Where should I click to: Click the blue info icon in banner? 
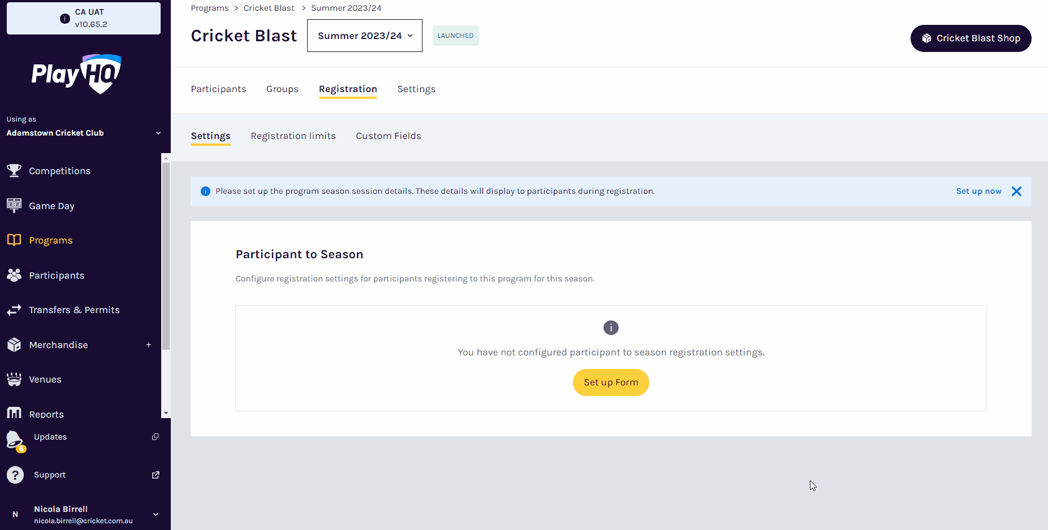click(x=205, y=192)
